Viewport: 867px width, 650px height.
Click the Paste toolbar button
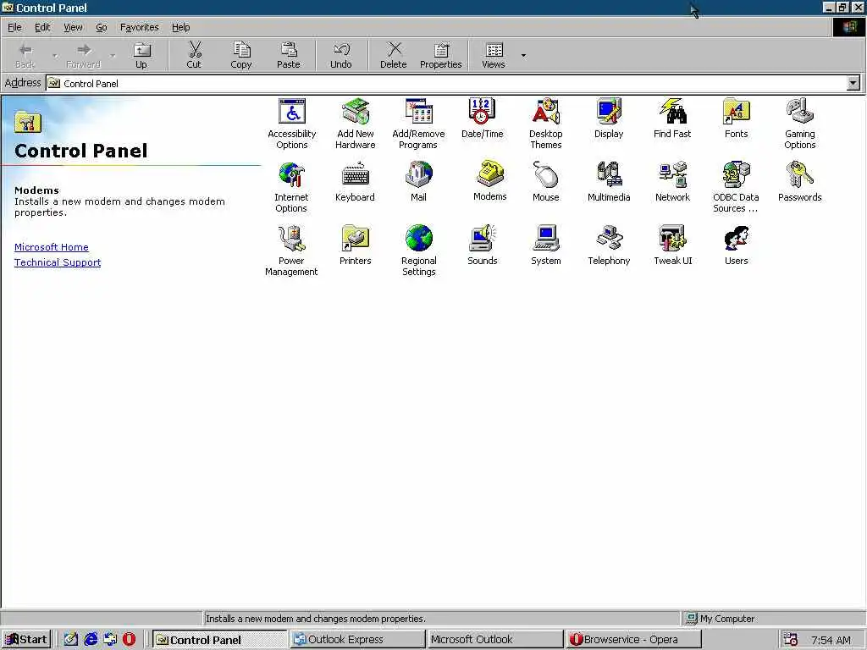click(x=288, y=55)
